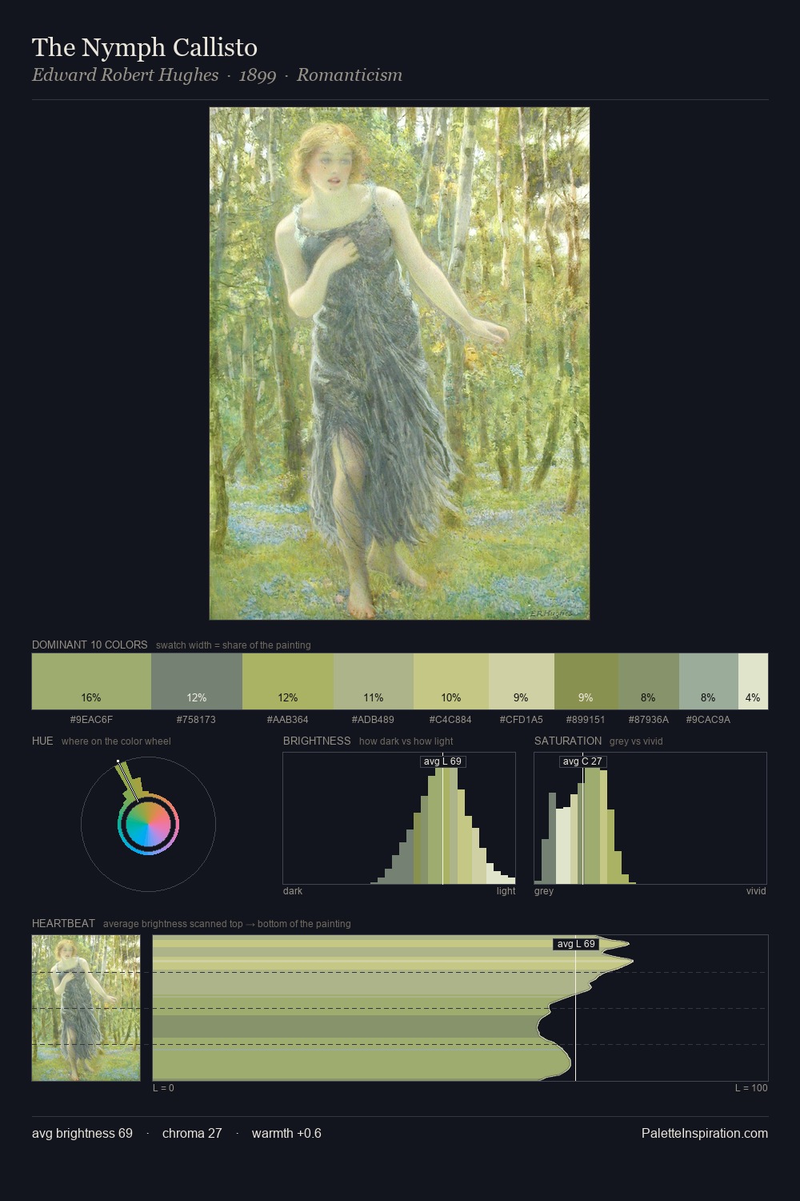Click the "grey" axis label
The width and height of the screenshot is (800, 1201).
tap(544, 891)
